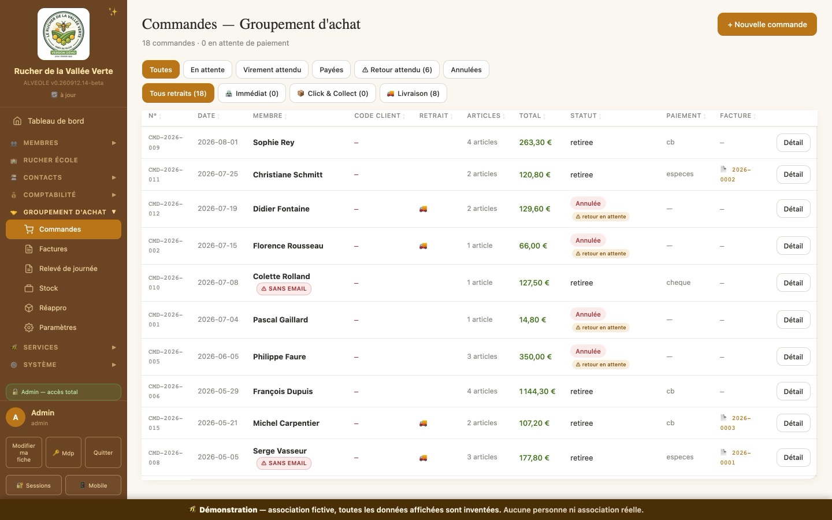
Task: Click the Comptabilité section icon
Action: click(14, 195)
